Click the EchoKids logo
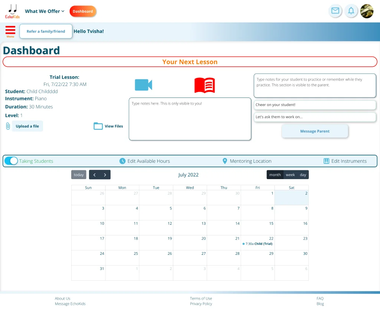380x310 pixels. 12,11
